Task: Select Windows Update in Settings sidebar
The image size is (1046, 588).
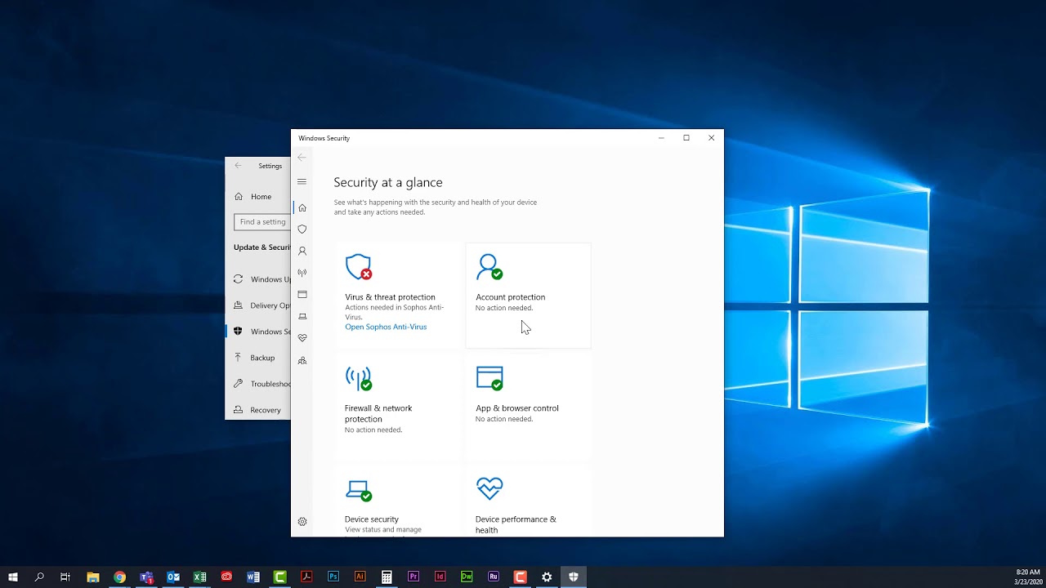Action: tap(257, 279)
